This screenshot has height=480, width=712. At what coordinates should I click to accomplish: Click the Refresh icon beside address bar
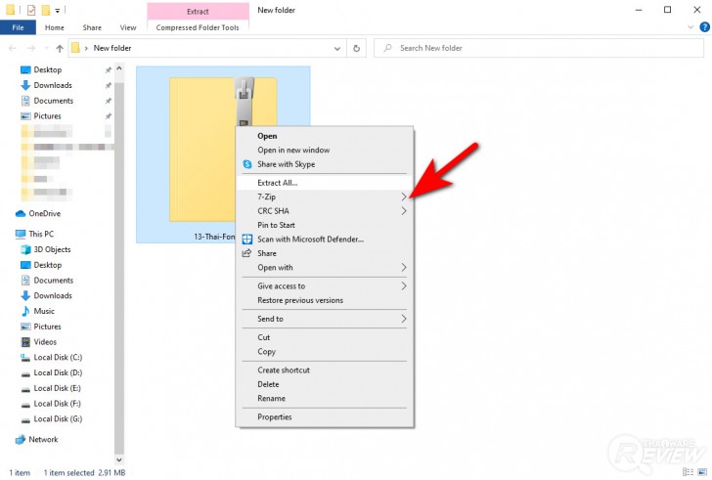pos(356,48)
